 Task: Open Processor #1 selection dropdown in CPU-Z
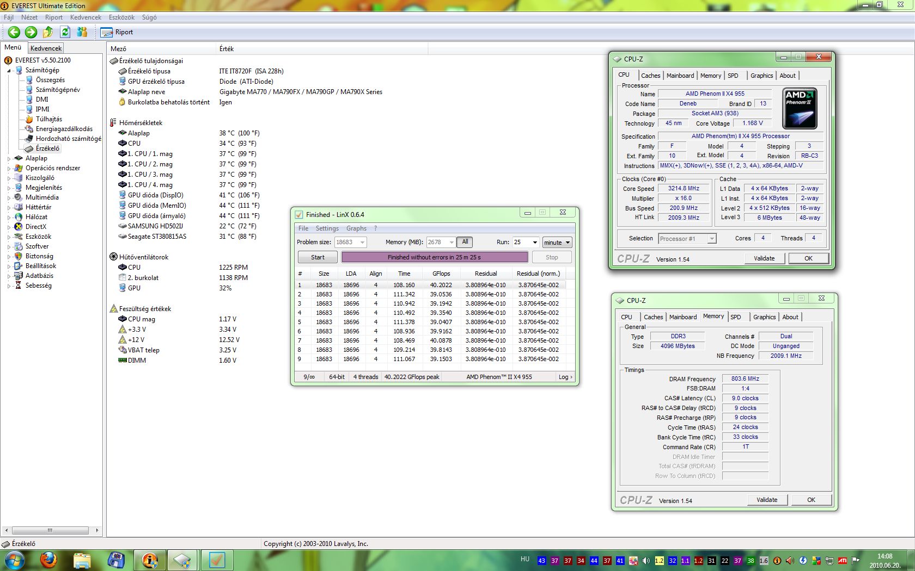(x=687, y=239)
